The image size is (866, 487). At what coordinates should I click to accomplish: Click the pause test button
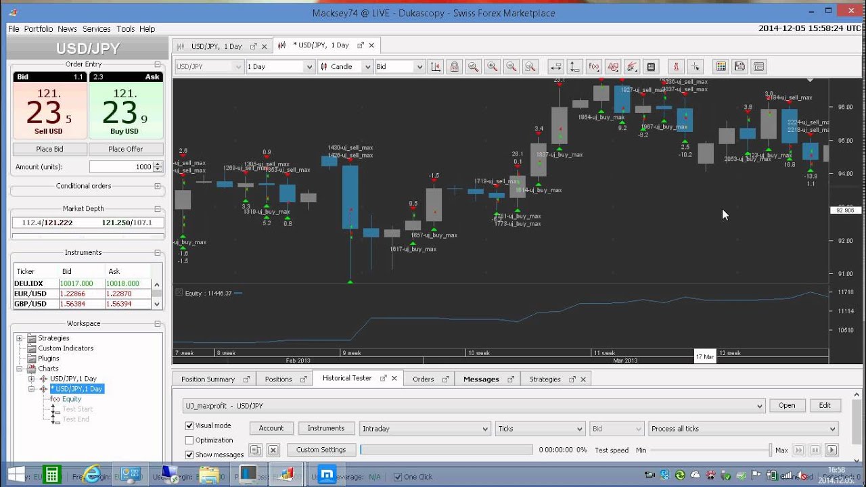(x=815, y=450)
